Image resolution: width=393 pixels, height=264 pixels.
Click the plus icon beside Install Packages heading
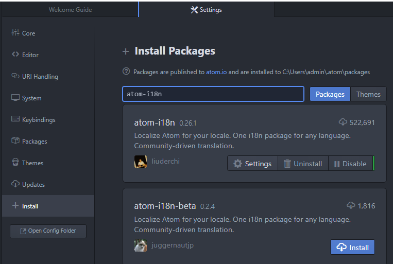point(126,51)
